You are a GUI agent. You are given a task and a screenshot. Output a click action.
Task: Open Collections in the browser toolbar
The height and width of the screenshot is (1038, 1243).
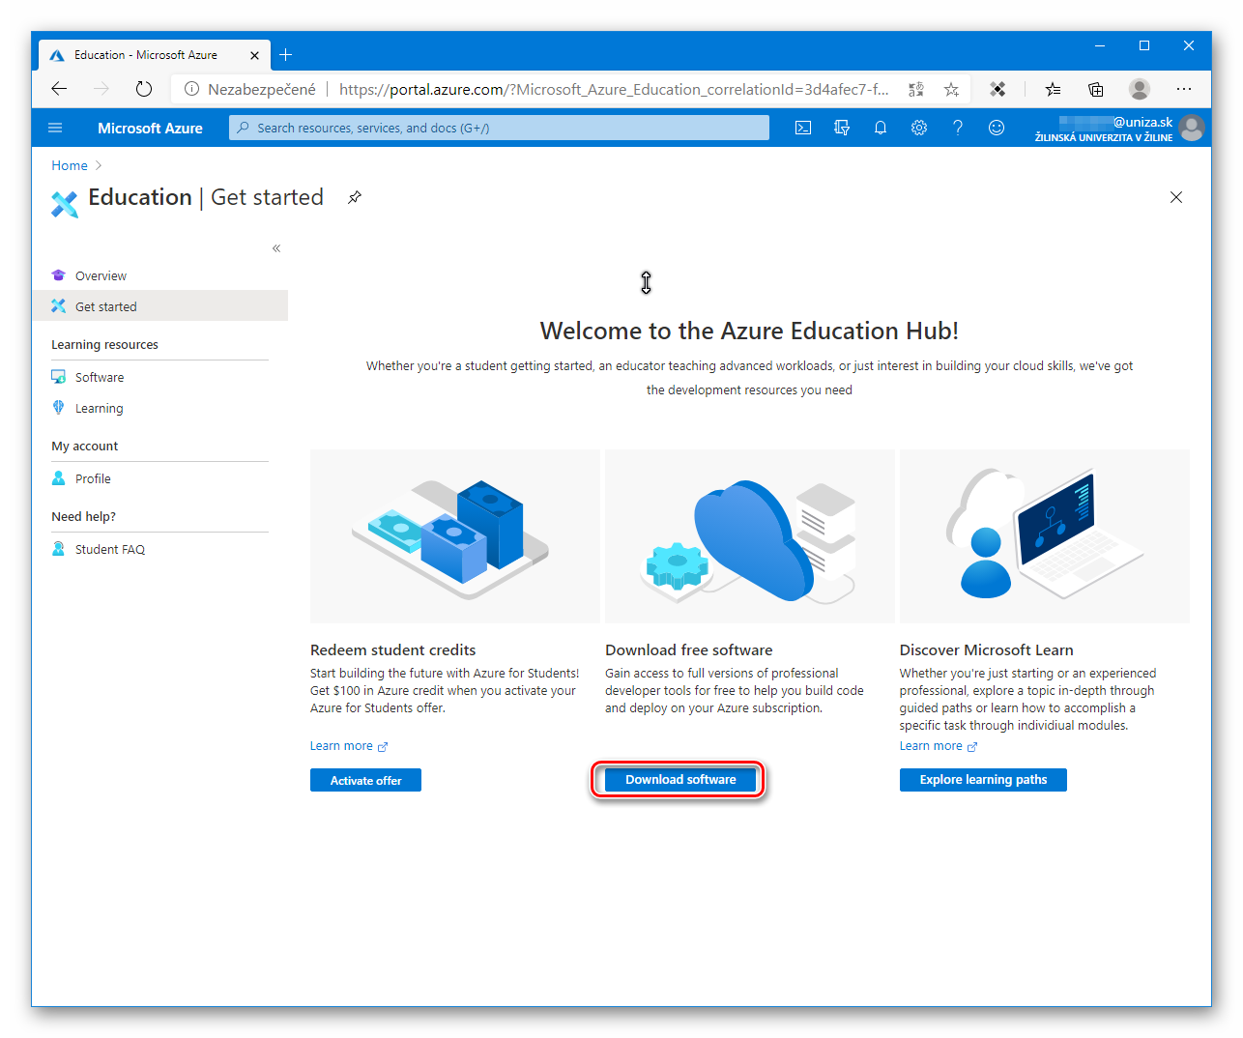tap(1095, 88)
